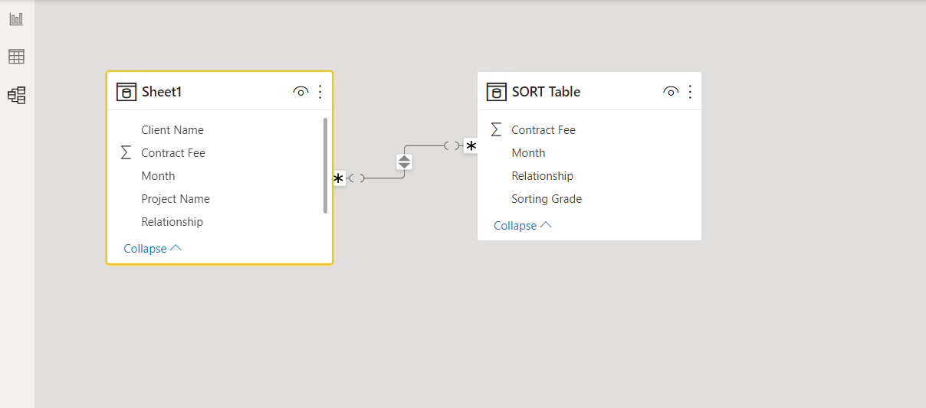This screenshot has height=408, width=926.
Task: Toggle visibility of Sheet1 table
Action: point(300,92)
